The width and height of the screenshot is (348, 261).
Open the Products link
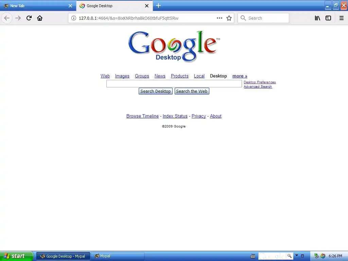[179, 76]
